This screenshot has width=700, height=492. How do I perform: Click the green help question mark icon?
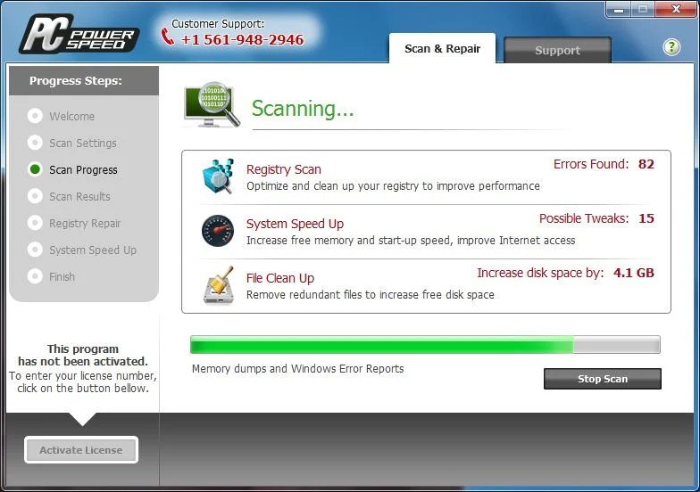click(671, 46)
